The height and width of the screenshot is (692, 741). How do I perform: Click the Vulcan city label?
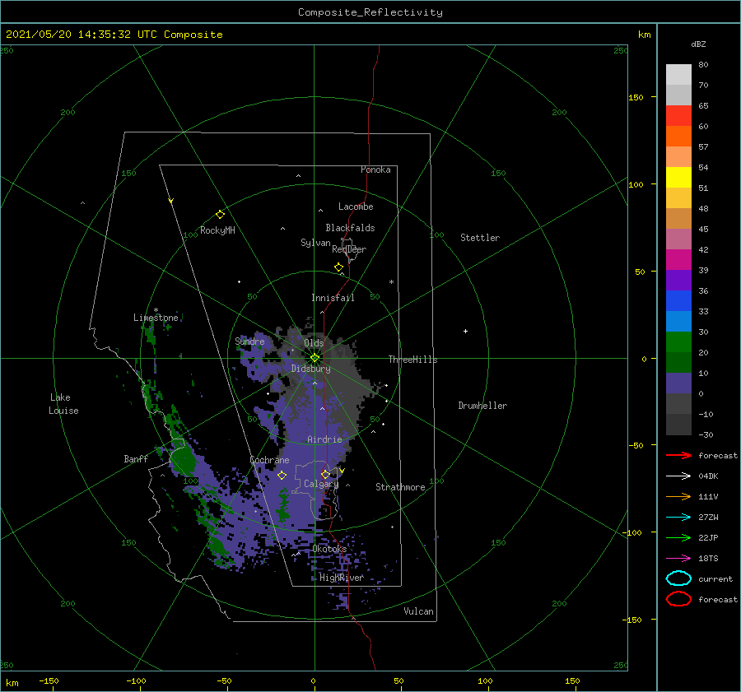coord(418,611)
